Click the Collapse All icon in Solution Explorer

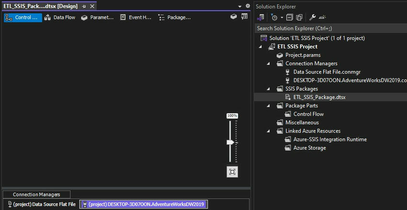[289, 17]
